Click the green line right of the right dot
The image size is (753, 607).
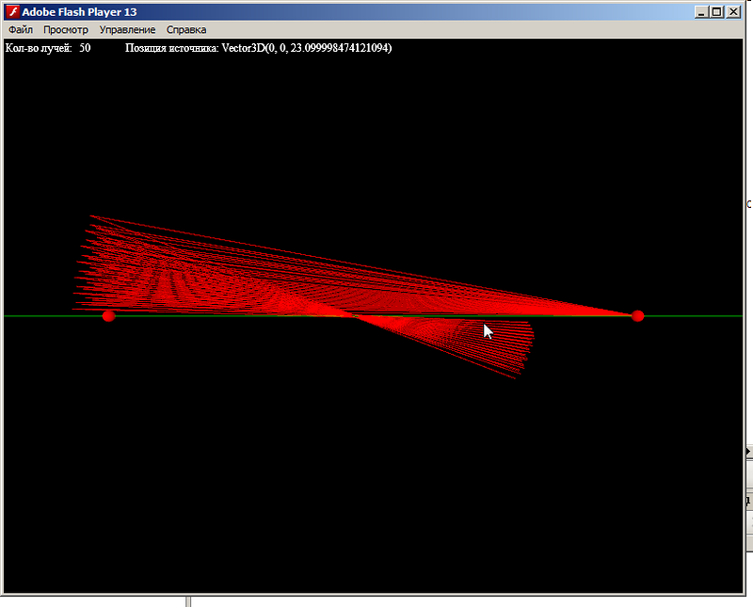(x=697, y=316)
